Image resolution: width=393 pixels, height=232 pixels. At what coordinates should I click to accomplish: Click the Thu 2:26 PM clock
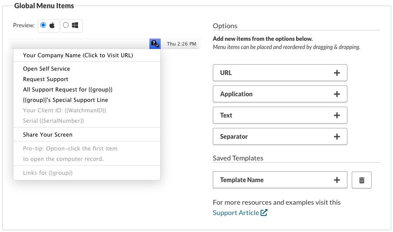tap(182, 44)
